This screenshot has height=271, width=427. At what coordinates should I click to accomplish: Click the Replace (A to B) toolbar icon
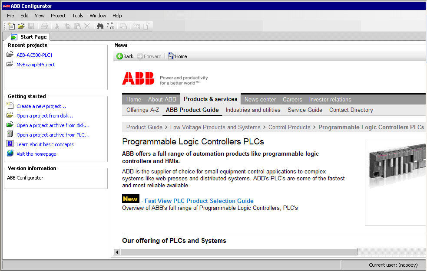(110, 26)
